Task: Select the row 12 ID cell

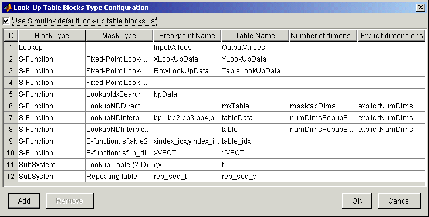Action: tap(11, 177)
